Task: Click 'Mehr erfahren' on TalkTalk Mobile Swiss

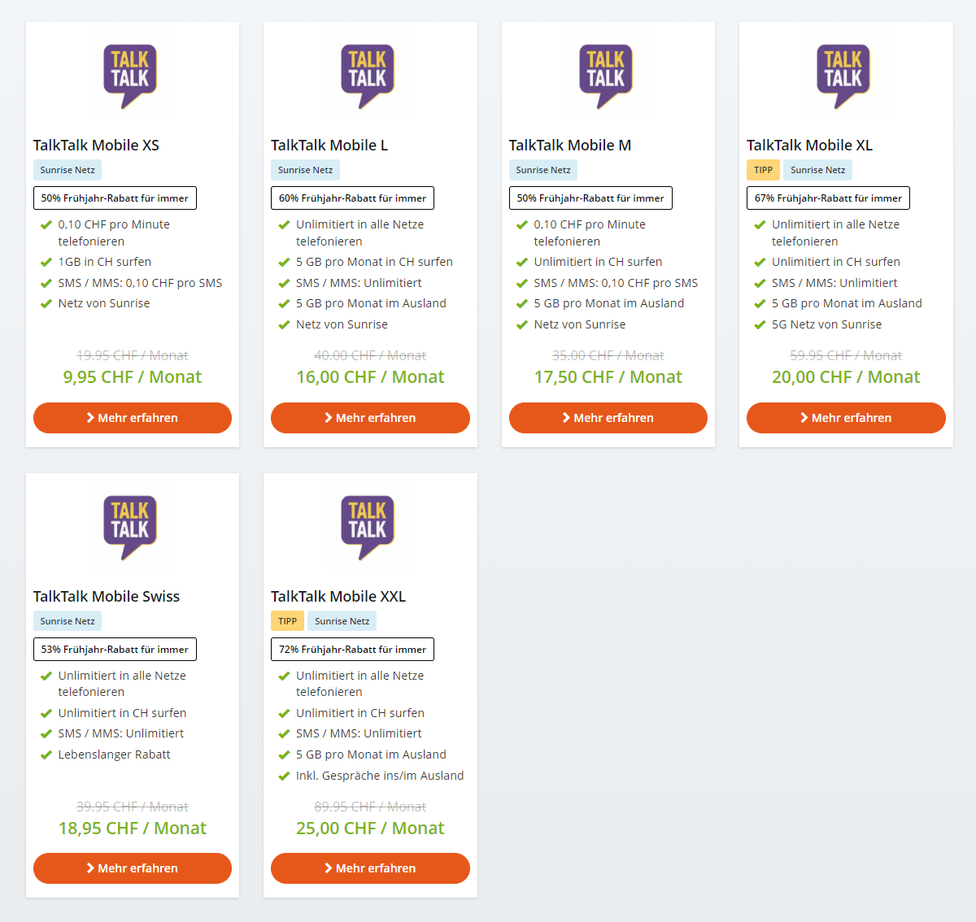Action: tap(133, 868)
